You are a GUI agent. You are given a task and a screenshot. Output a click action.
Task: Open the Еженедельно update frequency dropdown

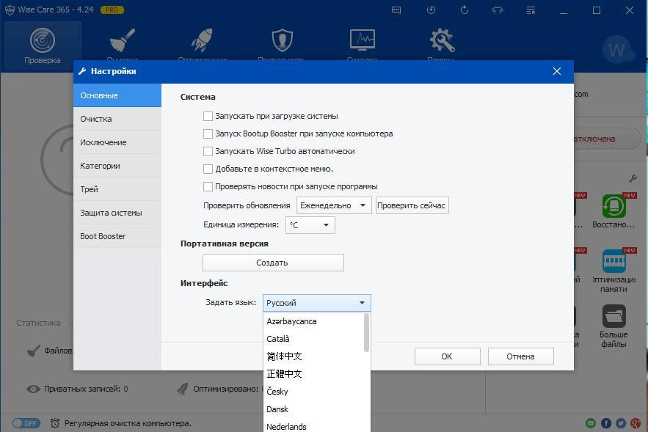(334, 205)
